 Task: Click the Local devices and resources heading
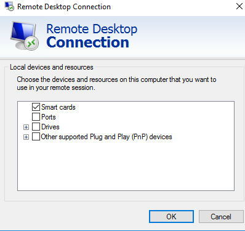(x=52, y=67)
